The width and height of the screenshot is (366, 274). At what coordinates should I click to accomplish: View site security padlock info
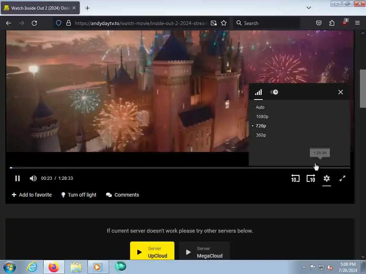pyautogui.click(x=68, y=23)
